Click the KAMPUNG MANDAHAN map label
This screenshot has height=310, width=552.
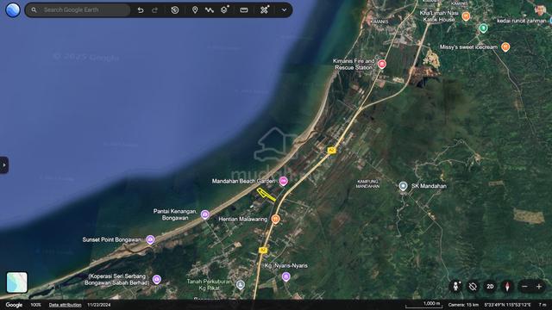pos(367,183)
